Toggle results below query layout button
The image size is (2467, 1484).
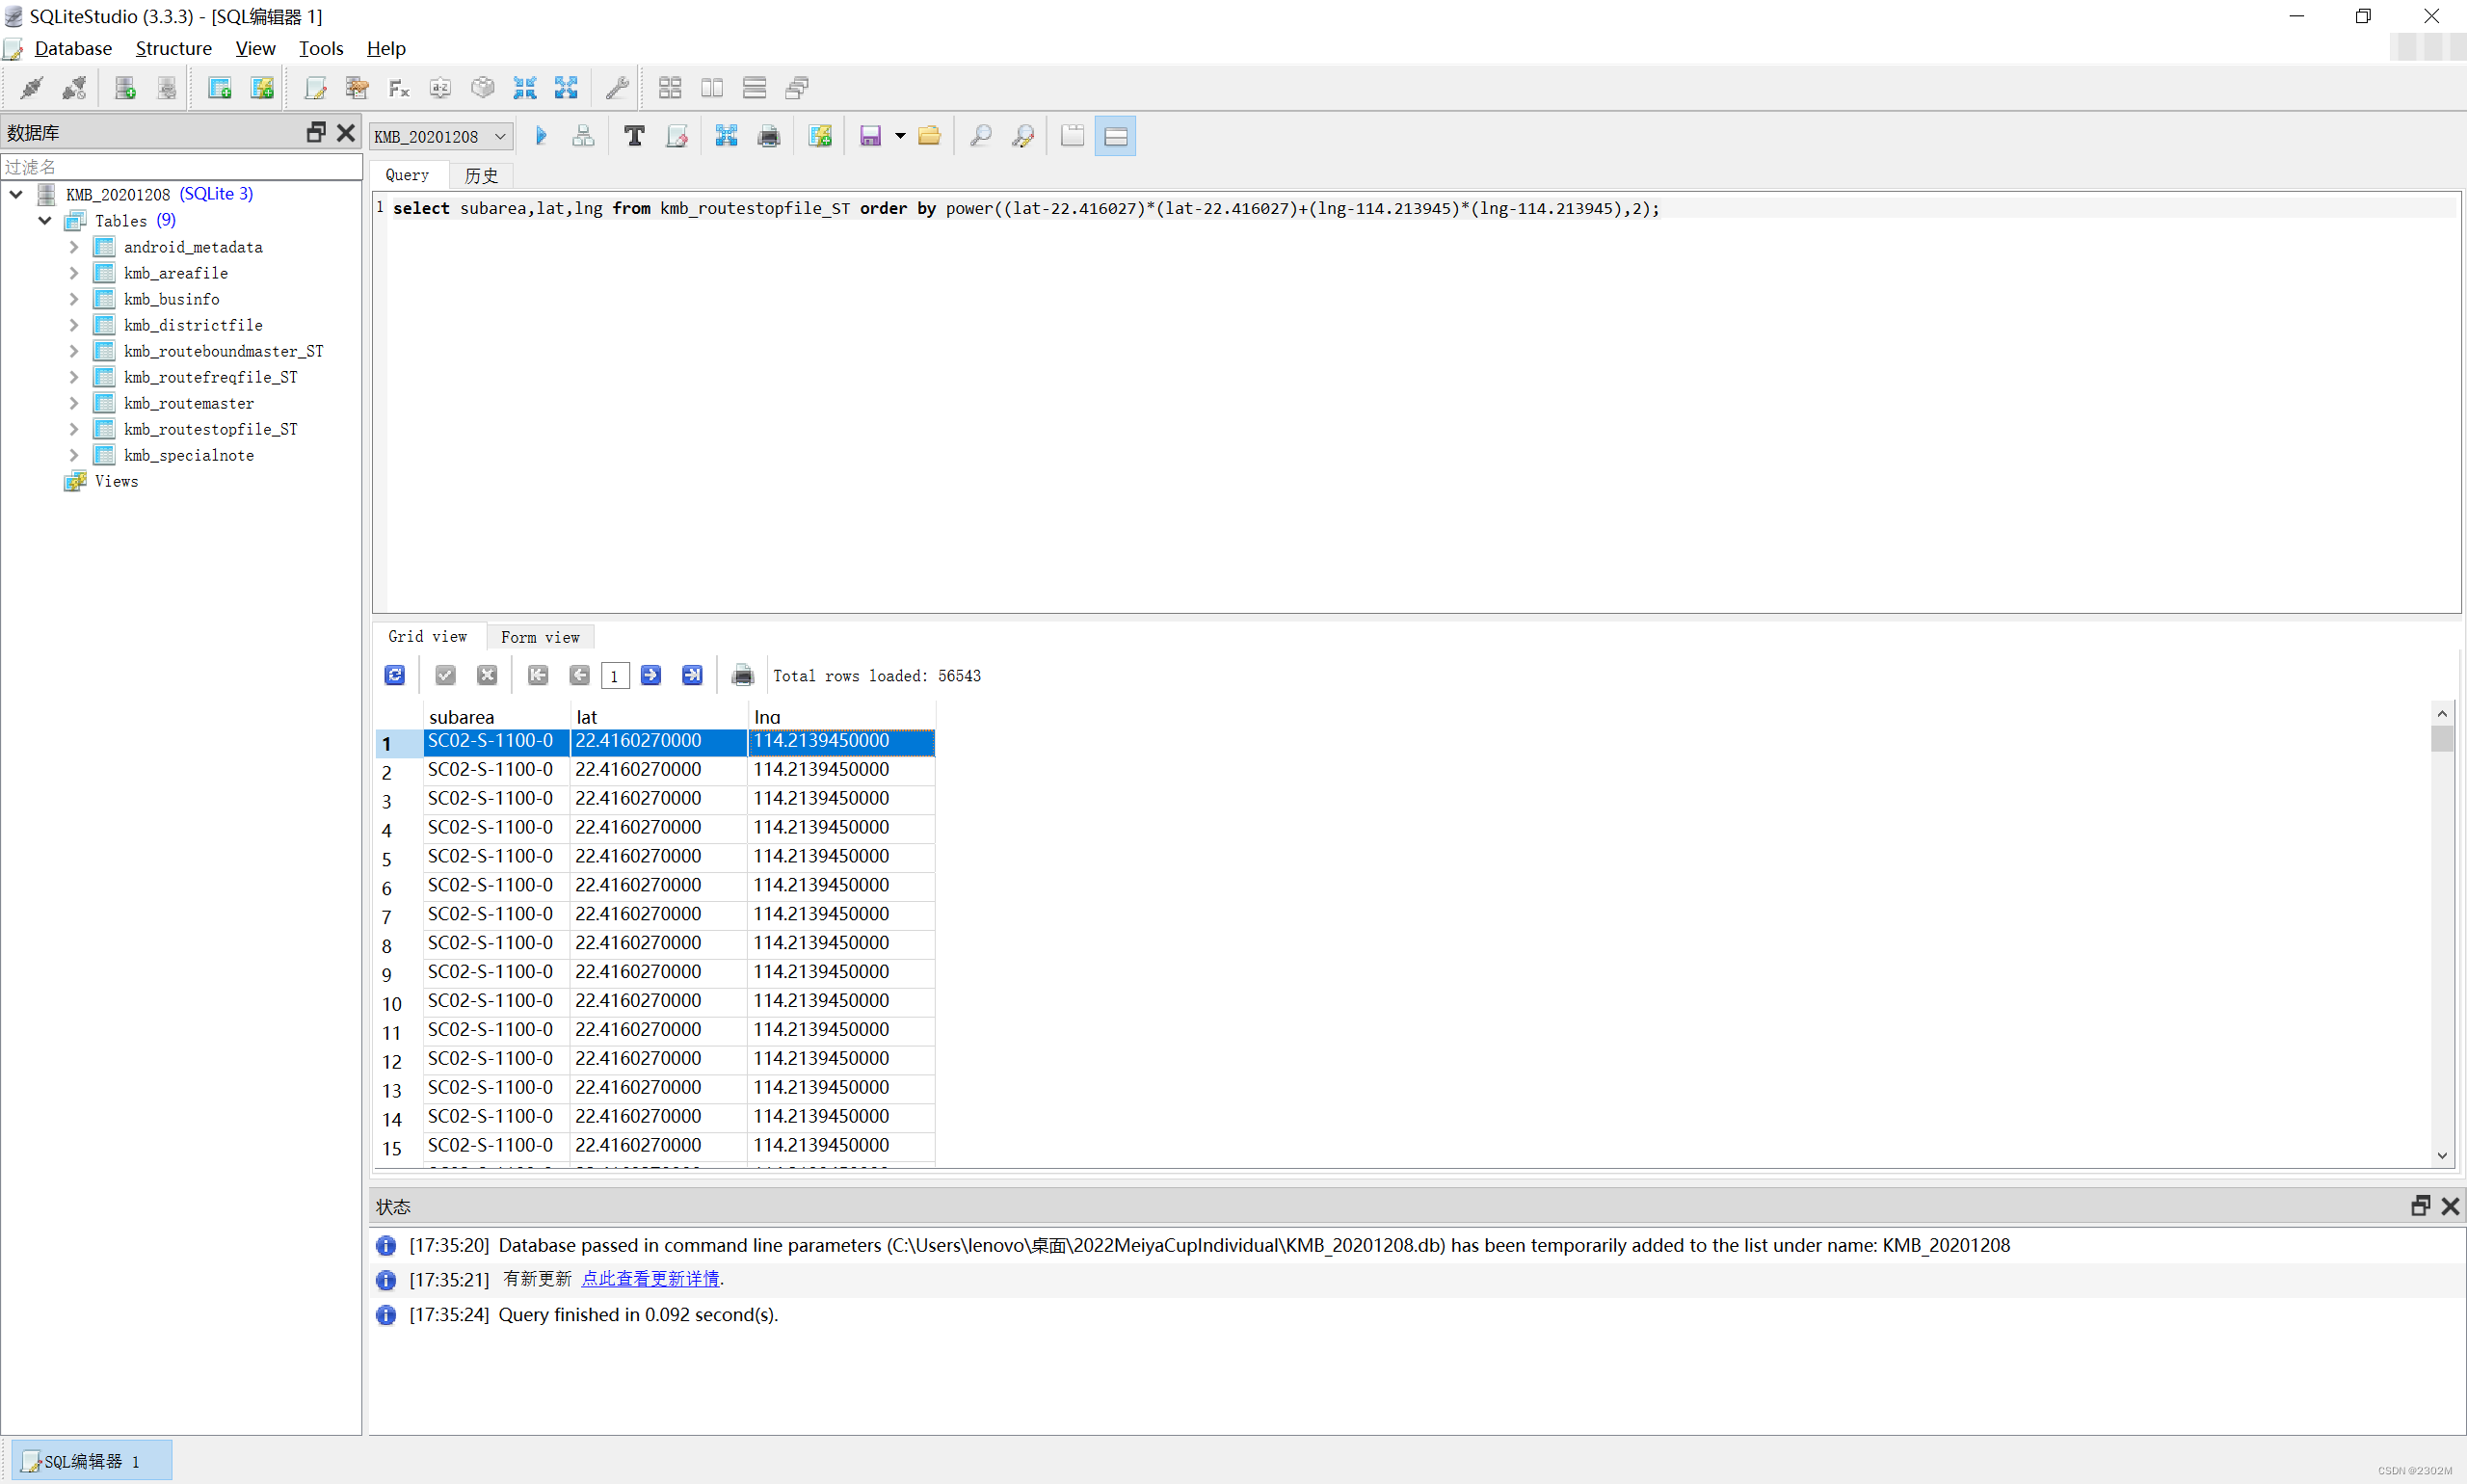pyautogui.click(x=1116, y=136)
